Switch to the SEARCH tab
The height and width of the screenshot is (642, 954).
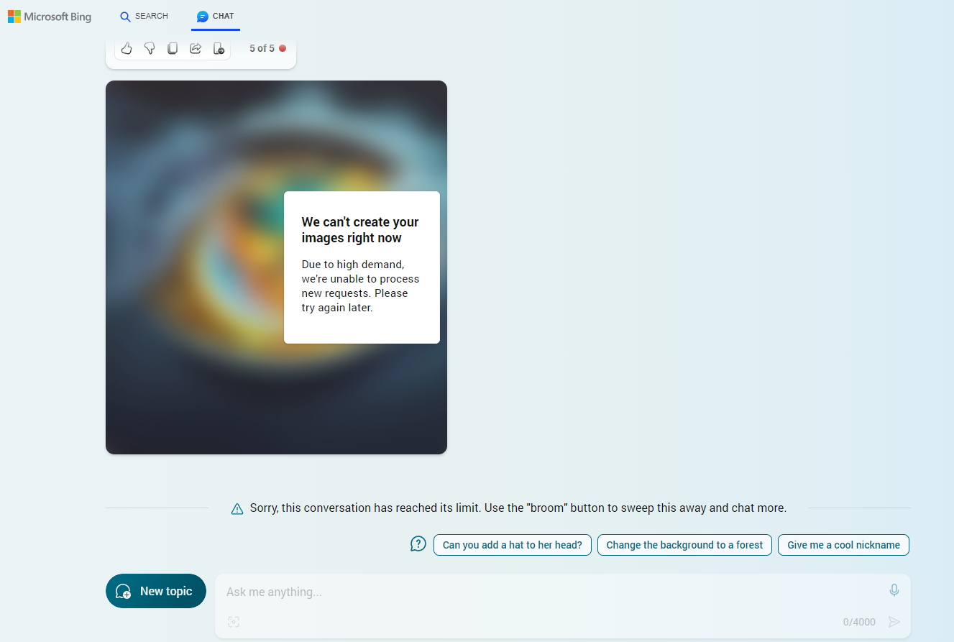pos(145,17)
